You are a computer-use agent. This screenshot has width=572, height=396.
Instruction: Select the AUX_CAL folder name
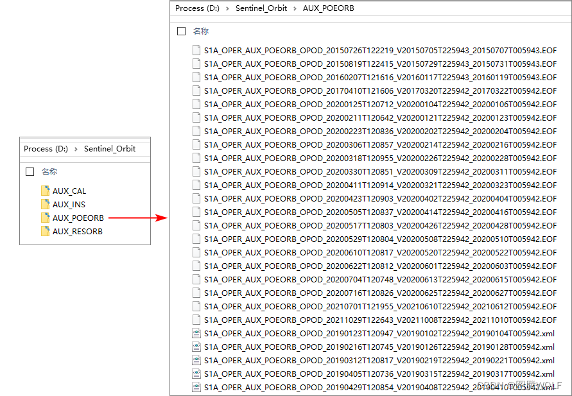[x=69, y=191]
